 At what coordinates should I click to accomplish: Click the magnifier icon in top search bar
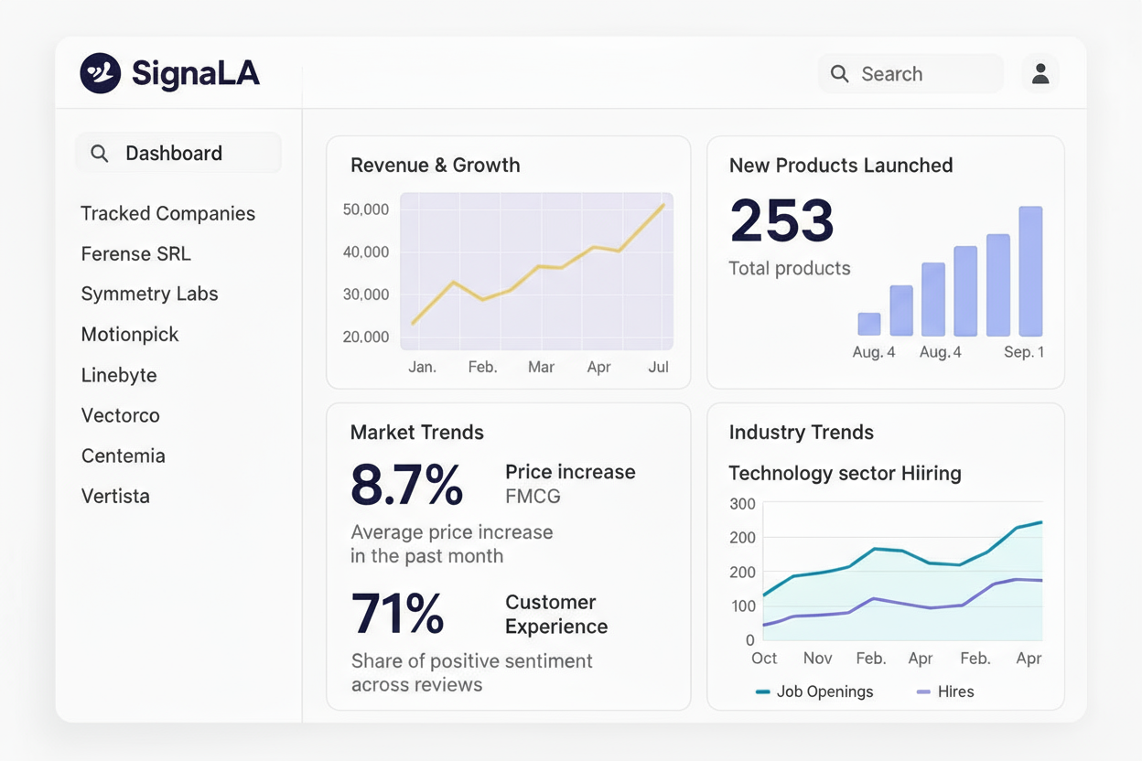pyautogui.click(x=839, y=74)
